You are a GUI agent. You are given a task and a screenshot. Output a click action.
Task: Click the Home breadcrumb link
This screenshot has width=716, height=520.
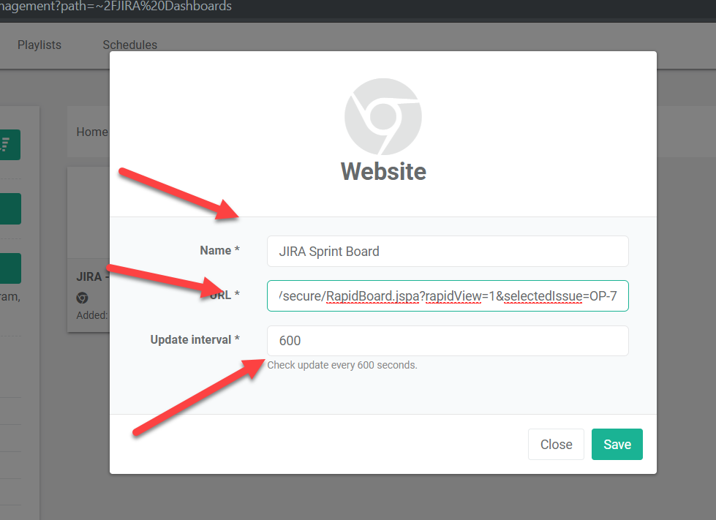(x=91, y=132)
